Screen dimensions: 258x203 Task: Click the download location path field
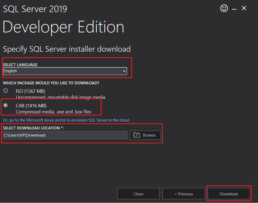pyautogui.click(x=65, y=135)
